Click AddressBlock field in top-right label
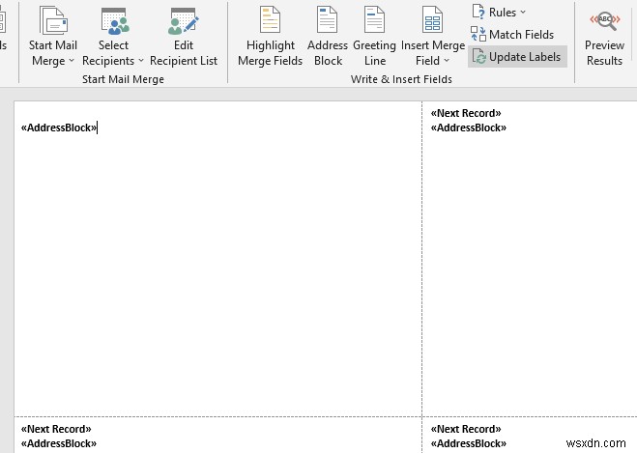 coord(469,127)
